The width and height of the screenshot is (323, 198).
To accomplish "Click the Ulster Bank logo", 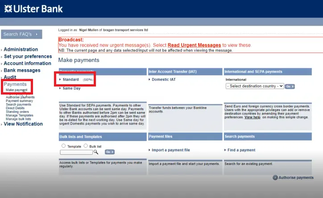I will point(33,9).
